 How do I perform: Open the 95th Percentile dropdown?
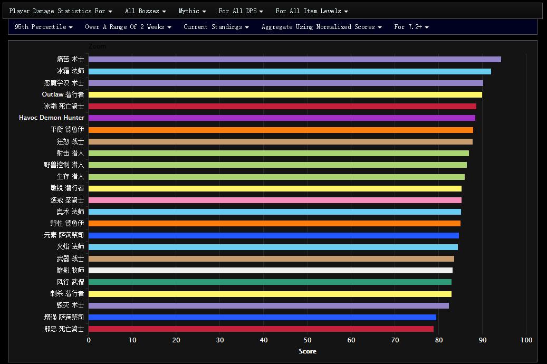click(x=44, y=27)
